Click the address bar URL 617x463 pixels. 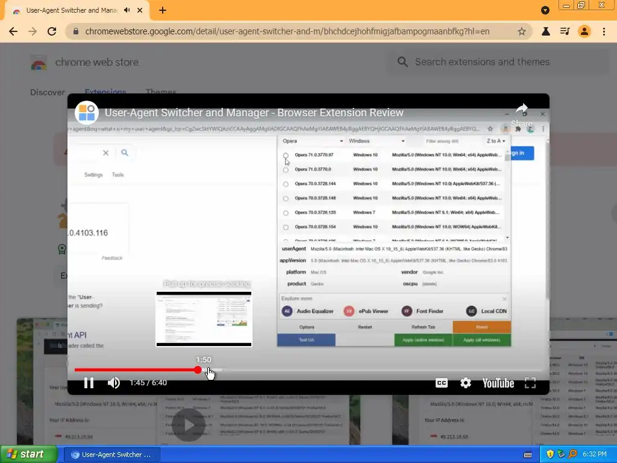(287, 31)
